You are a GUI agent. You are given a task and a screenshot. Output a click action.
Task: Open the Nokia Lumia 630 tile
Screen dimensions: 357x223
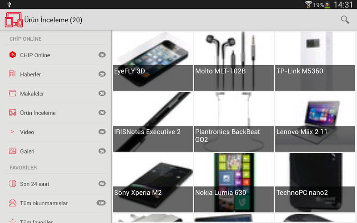(234, 183)
